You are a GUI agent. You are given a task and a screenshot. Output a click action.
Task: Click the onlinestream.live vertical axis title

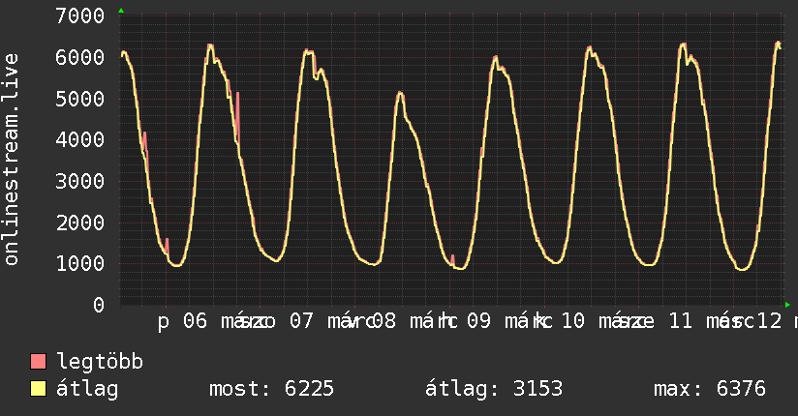(x=13, y=160)
